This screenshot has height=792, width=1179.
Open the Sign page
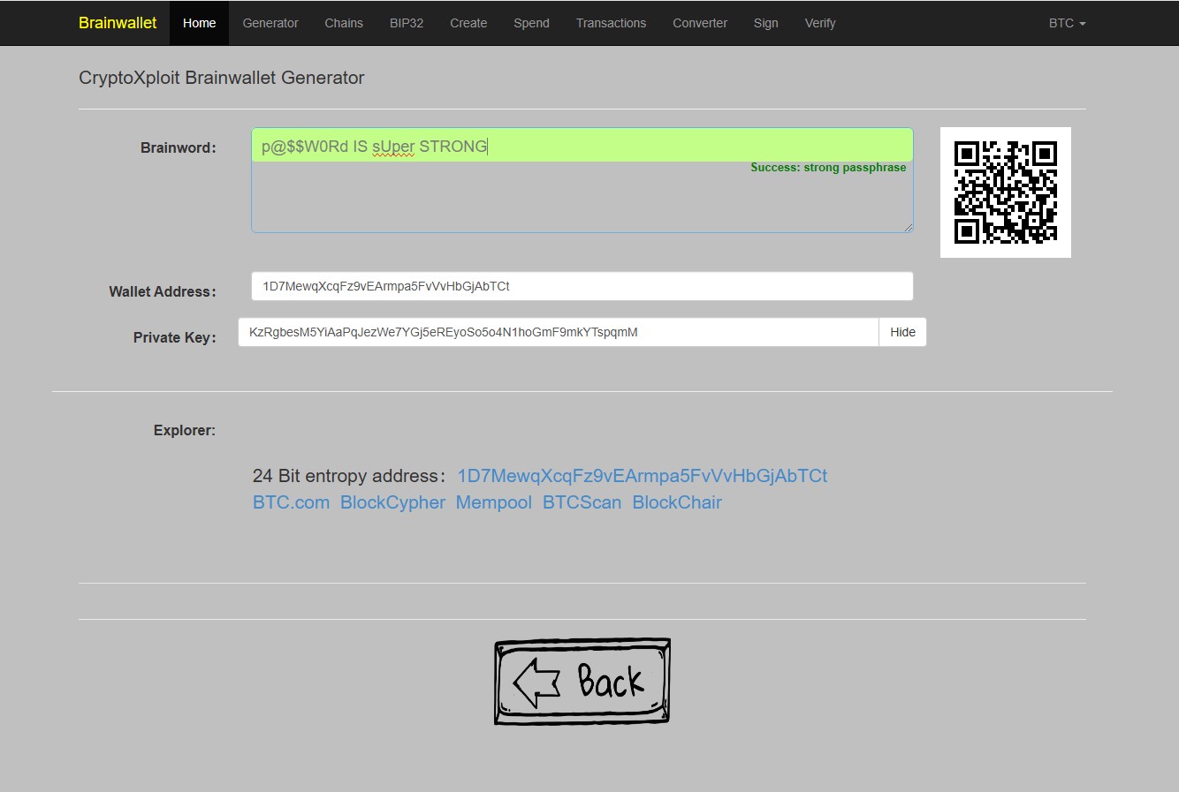(765, 23)
